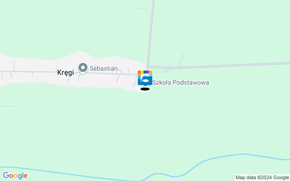290x181 pixels.
Task: Click the Google logo
Action: coord(15,176)
